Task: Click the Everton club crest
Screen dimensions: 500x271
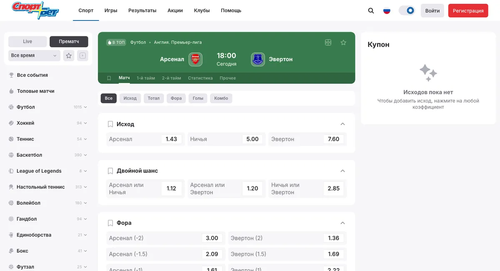Action: [258, 59]
